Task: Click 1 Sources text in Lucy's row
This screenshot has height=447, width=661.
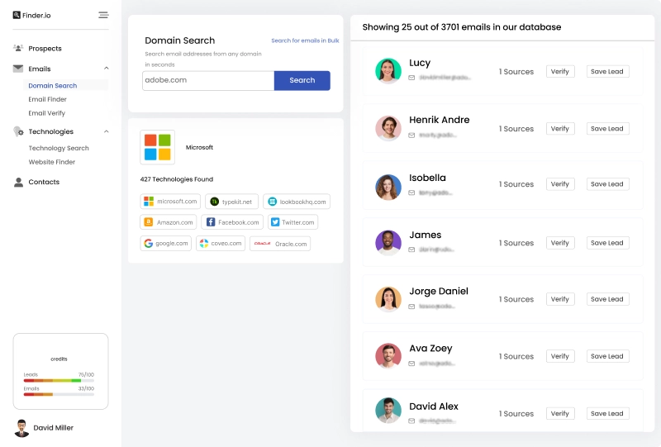Action: (516, 72)
